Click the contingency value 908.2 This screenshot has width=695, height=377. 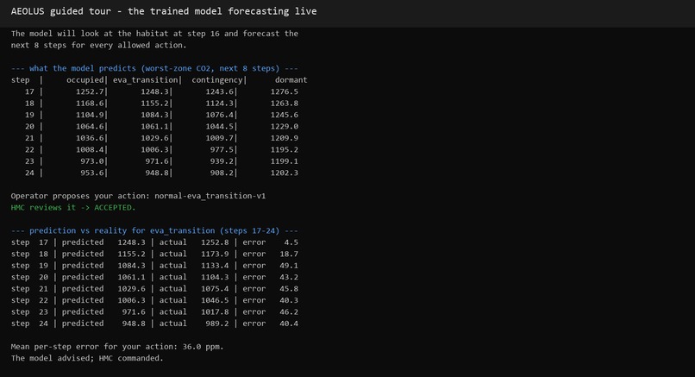222,173
